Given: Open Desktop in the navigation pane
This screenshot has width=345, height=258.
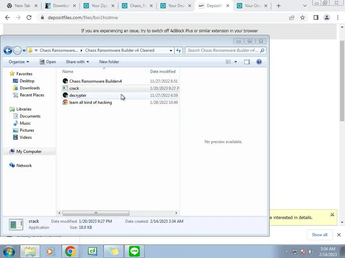Looking at the screenshot, I should pos(27,81).
